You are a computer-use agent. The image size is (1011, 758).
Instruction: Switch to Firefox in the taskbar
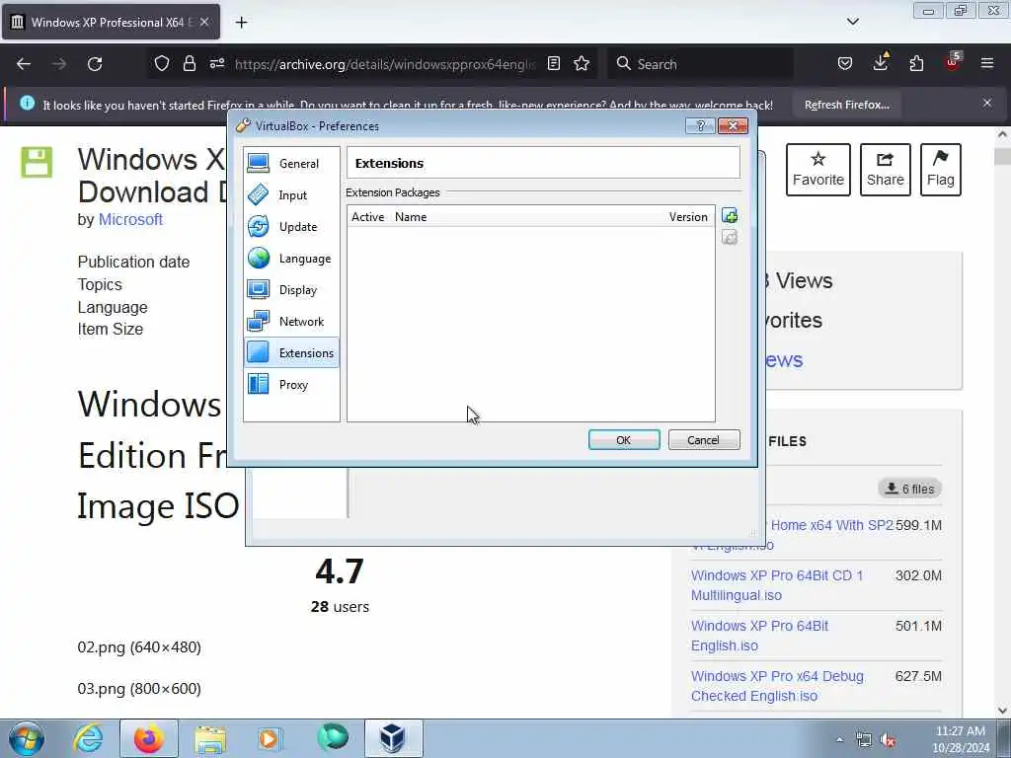[x=148, y=738]
